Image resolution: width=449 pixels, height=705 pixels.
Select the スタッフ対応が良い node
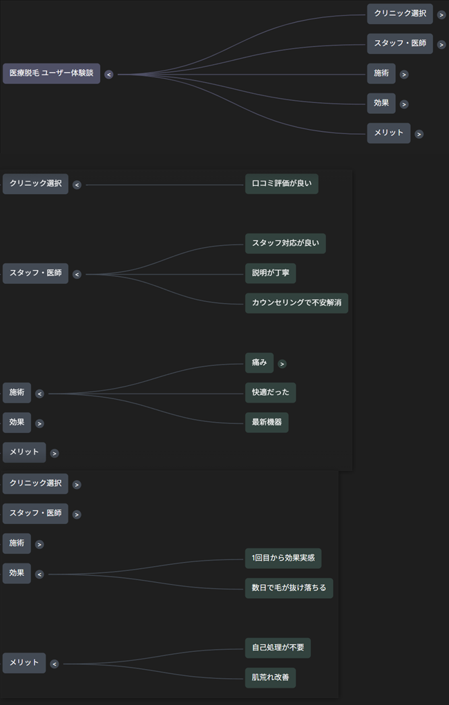click(285, 244)
